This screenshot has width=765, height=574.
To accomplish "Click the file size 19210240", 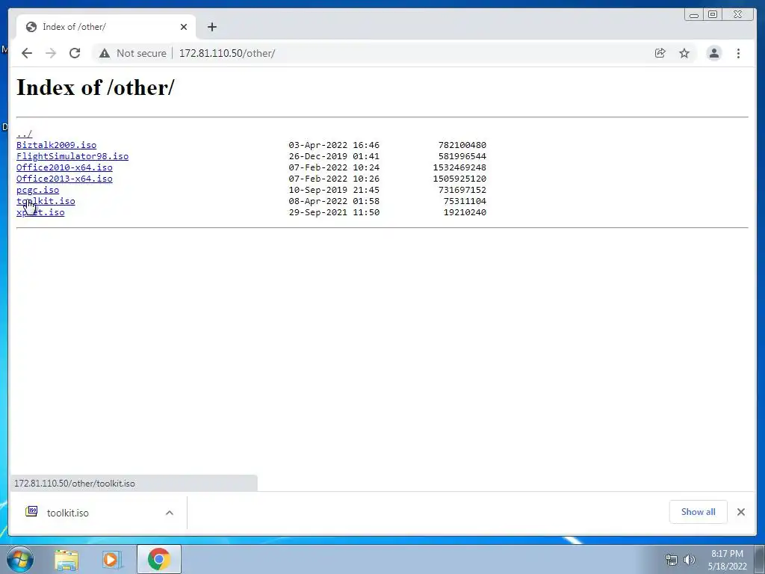I will pyautogui.click(x=465, y=212).
